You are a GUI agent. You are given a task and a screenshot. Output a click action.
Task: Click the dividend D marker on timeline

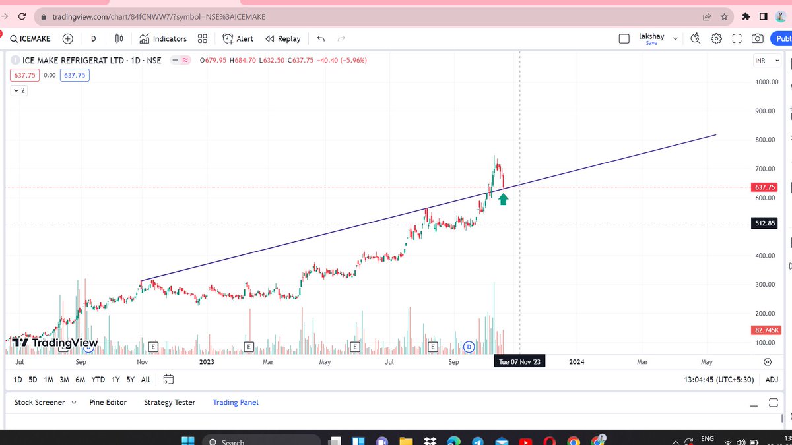point(469,346)
